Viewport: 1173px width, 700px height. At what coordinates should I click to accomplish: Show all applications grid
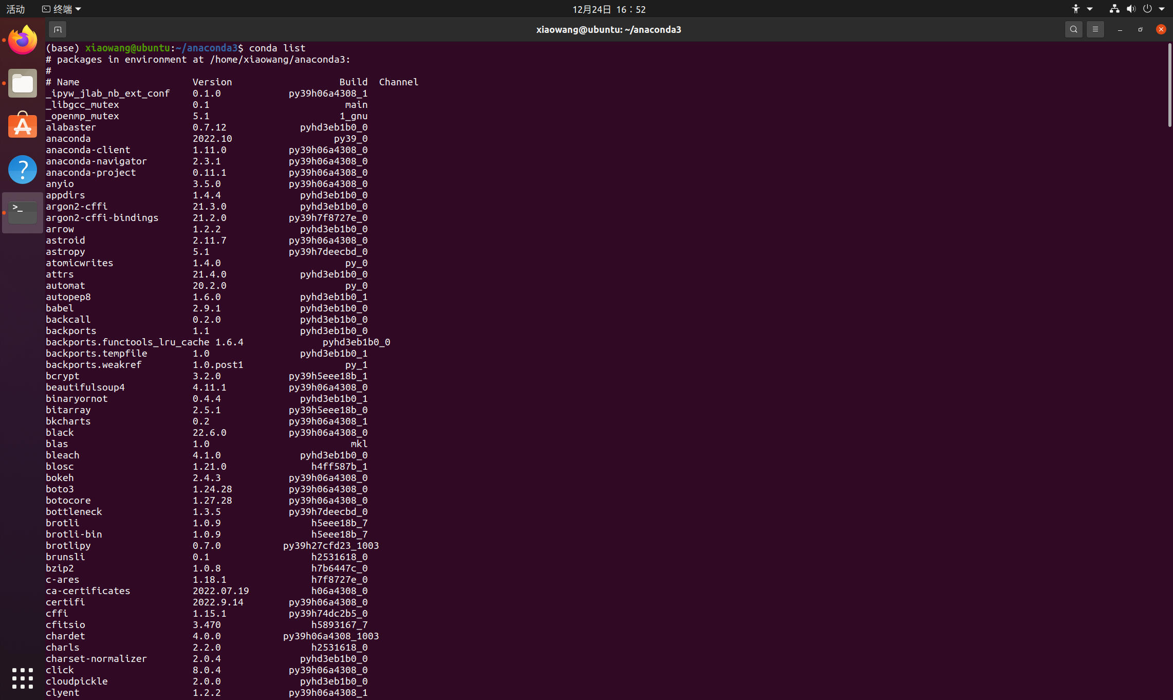click(x=23, y=678)
